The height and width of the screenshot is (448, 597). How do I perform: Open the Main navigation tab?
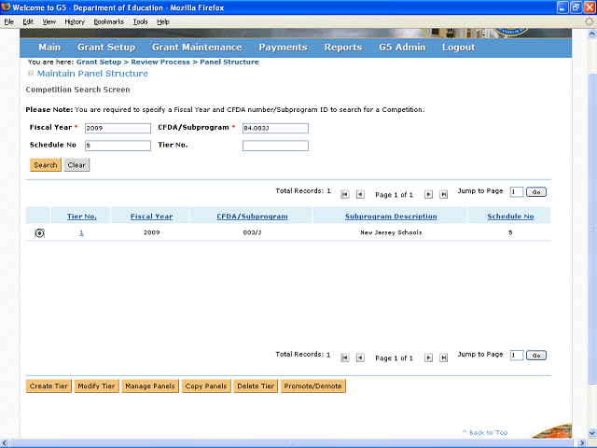click(49, 48)
